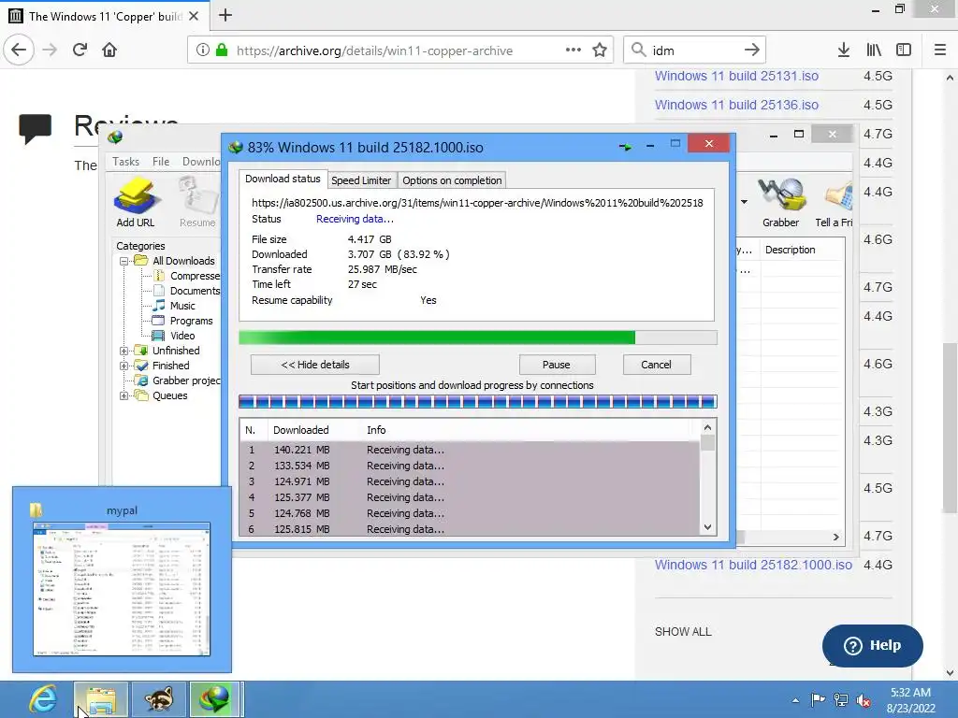Click SHOW ALL files link
This screenshot has height=718, width=958.
pos(683,632)
